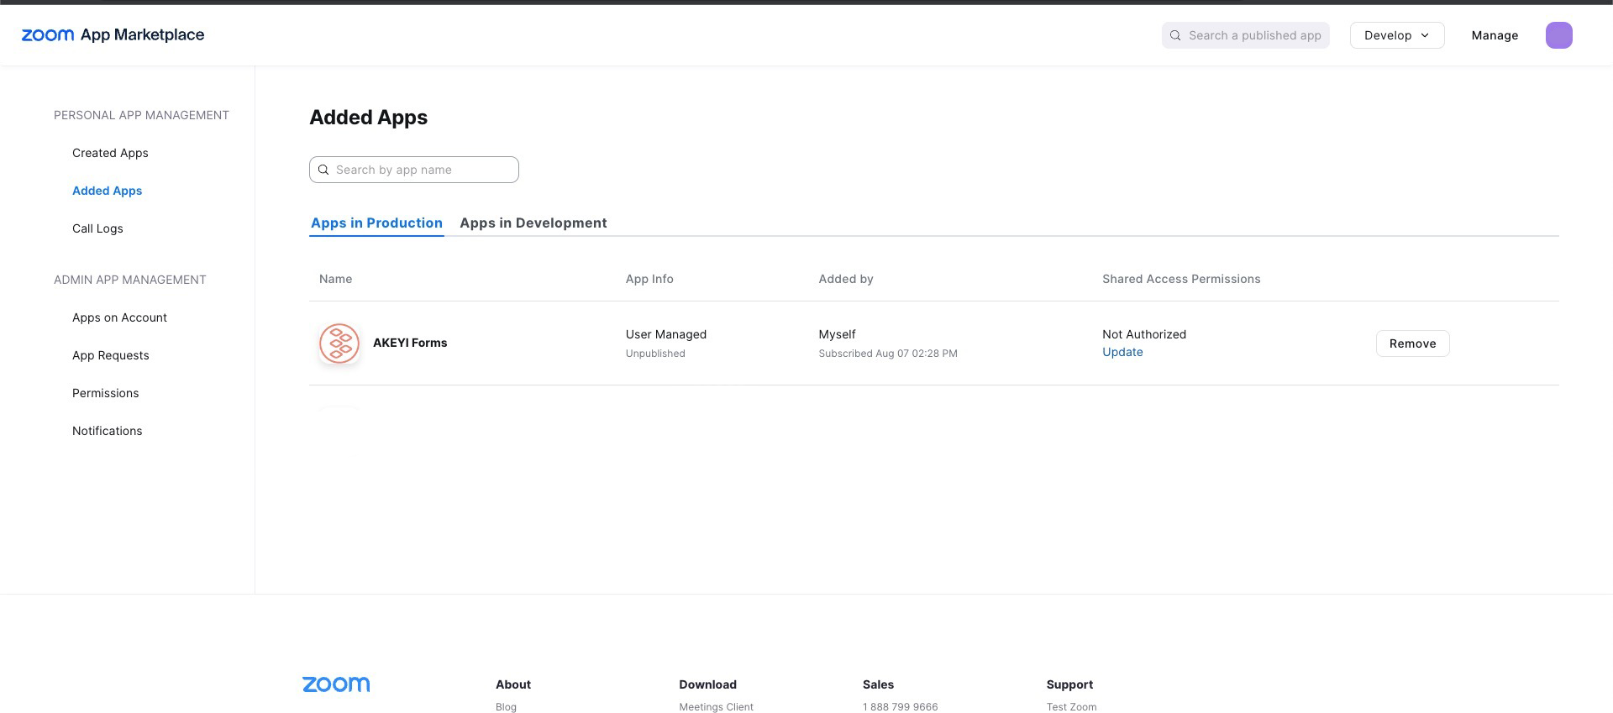
Task: Open the purple user avatar menu
Action: tap(1558, 35)
